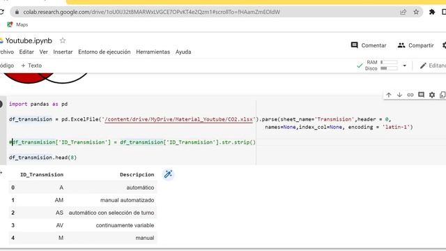Image resolution: width=446 pixels, height=251 pixels.
Task: Click the browser address bar URL
Action: (x=152, y=12)
